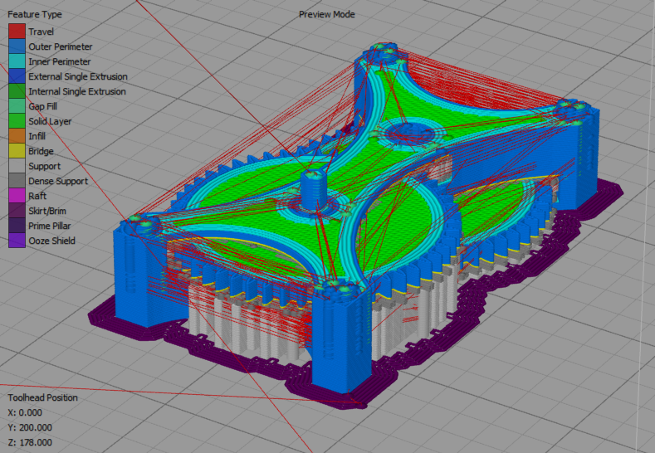Click the 'External Single Extrusion' label
Image resolution: width=655 pixels, height=453 pixels.
click(x=78, y=77)
